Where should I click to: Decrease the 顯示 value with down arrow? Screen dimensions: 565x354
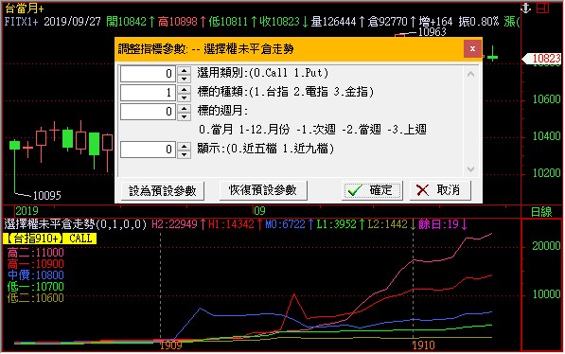click(x=185, y=154)
